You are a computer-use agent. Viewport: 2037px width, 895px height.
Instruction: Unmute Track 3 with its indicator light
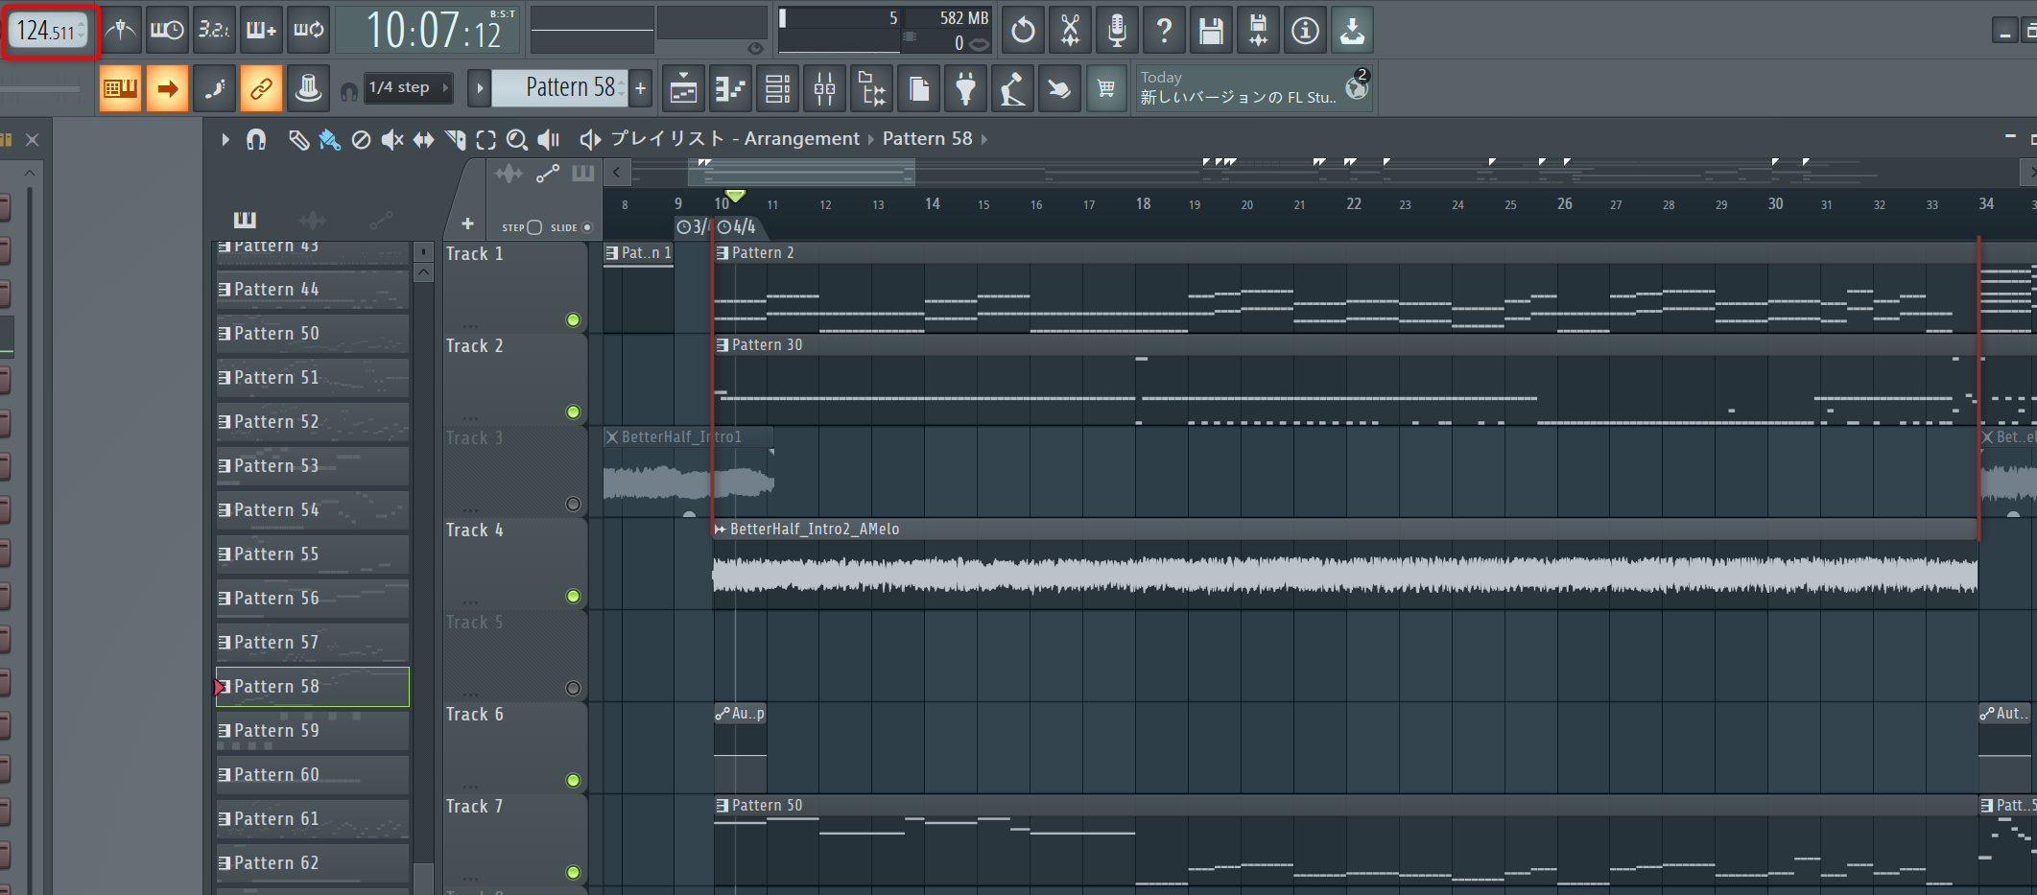573,505
